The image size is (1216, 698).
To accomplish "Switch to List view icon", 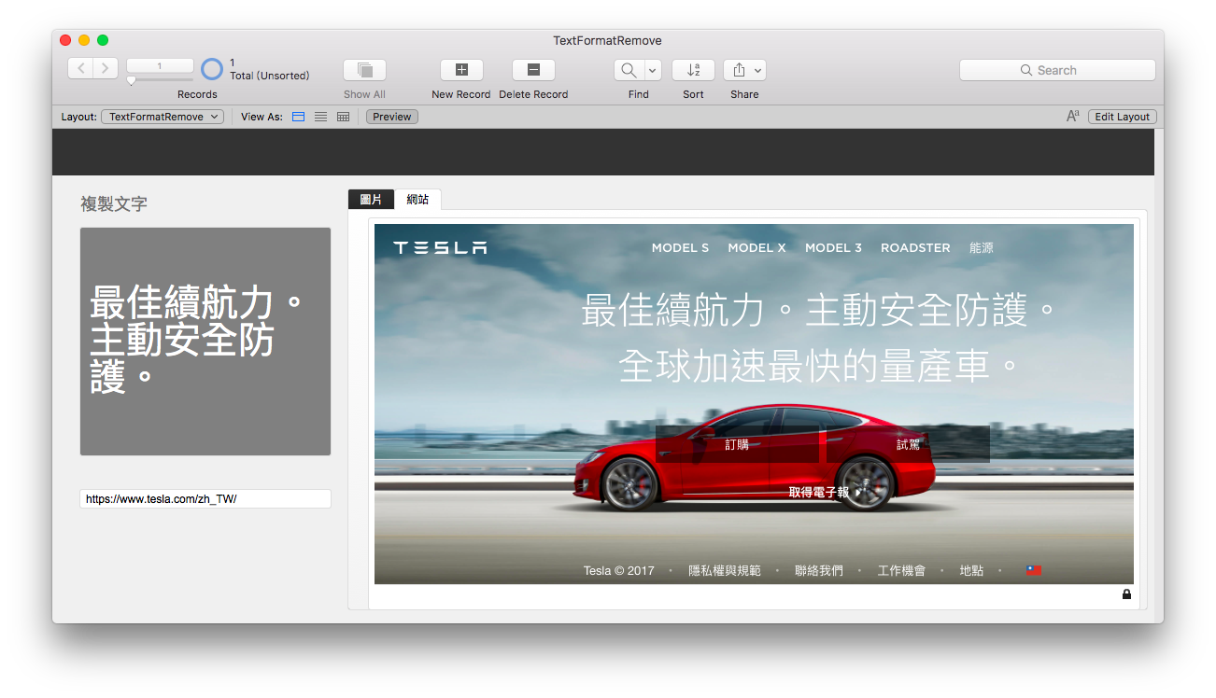I will click(320, 117).
